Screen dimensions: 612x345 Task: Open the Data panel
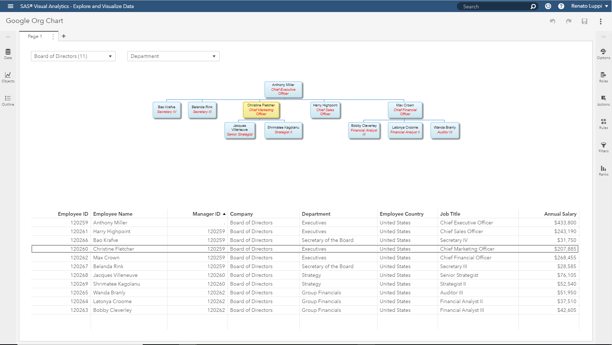coord(8,54)
